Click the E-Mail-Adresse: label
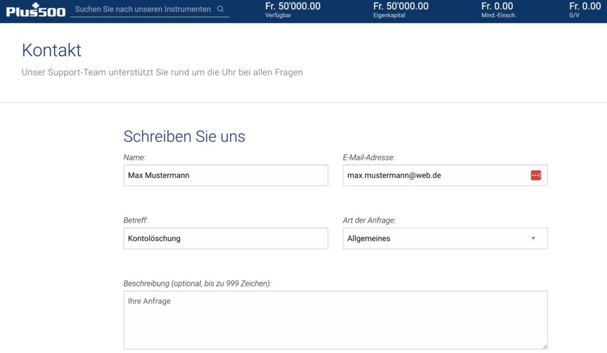Screen dimensions: 607x353 [369, 157]
